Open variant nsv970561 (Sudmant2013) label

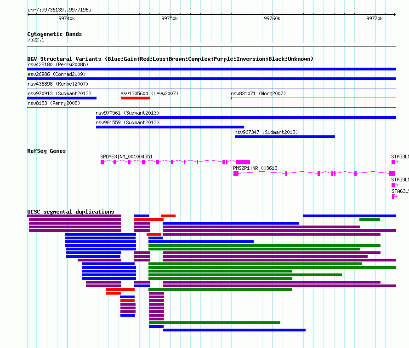[x=127, y=113]
